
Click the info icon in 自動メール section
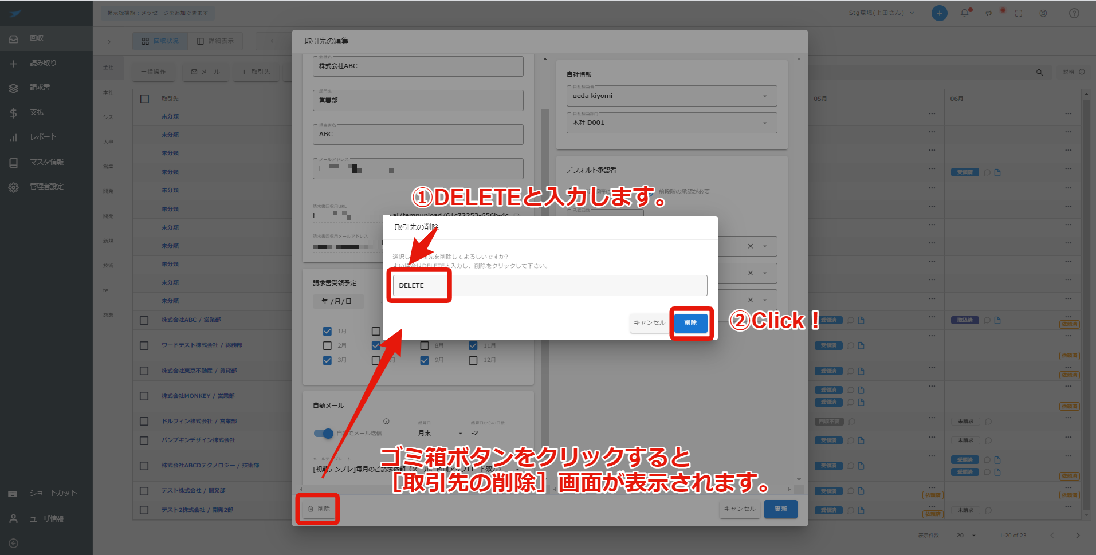click(386, 421)
